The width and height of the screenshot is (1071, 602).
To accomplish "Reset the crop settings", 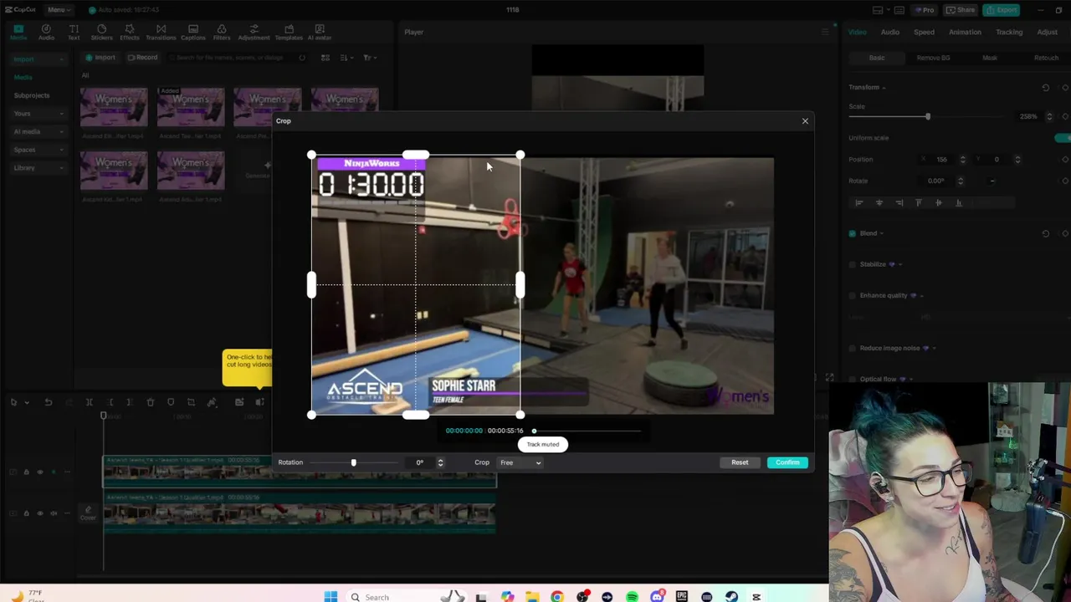I will tap(740, 462).
